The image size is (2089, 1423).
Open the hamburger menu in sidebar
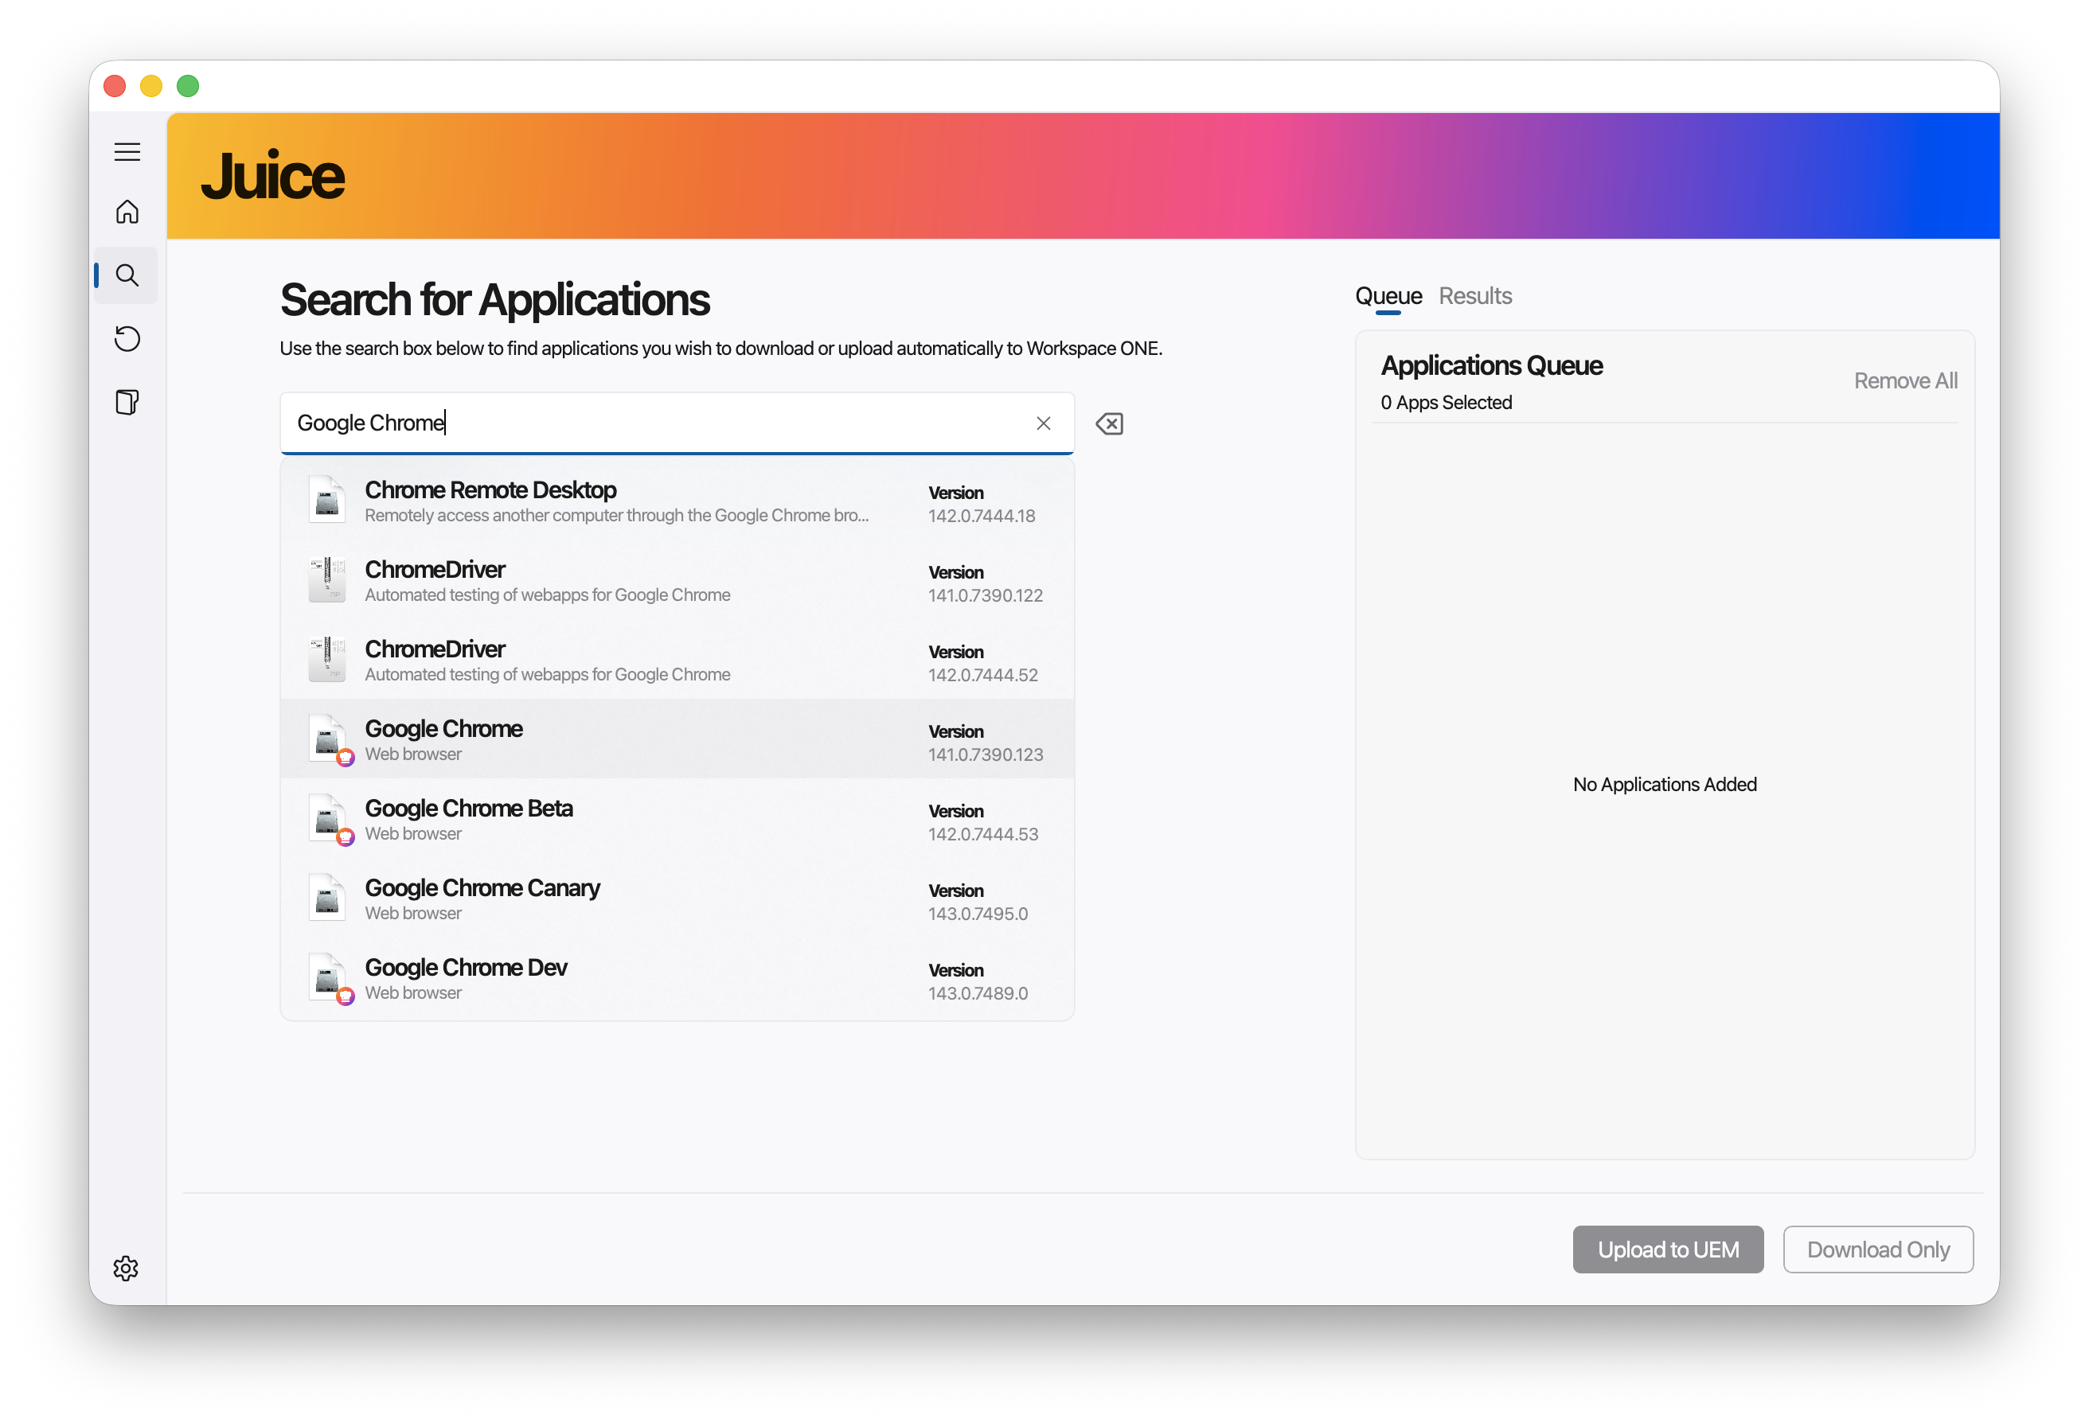pyautogui.click(x=127, y=152)
